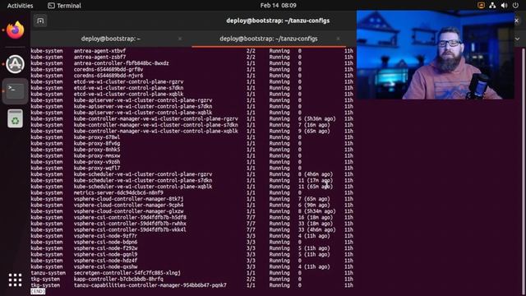This screenshot has height=296, width=526.
Task: Open the Trash dock icon
Action: tap(15, 118)
